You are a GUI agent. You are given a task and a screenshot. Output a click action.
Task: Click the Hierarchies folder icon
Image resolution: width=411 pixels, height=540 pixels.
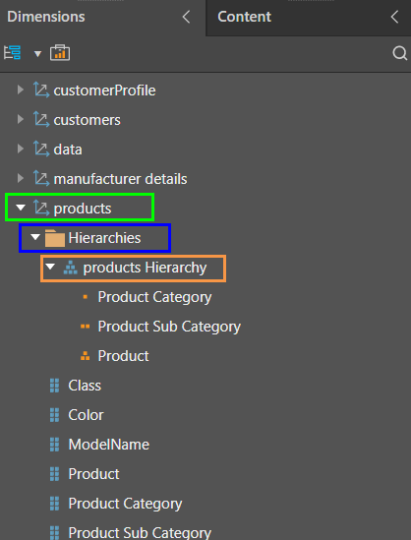(55, 238)
